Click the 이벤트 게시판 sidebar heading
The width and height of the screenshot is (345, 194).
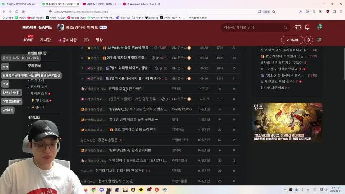[37, 53]
